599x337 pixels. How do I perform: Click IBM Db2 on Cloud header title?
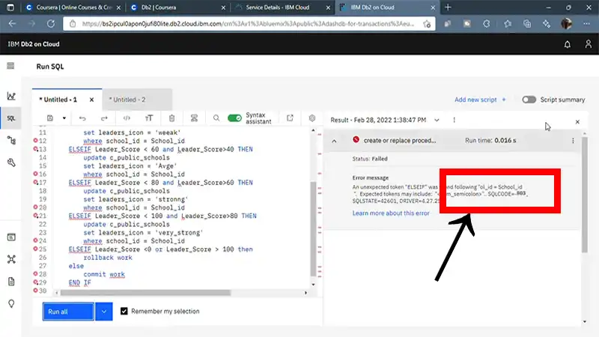[34, 44]
